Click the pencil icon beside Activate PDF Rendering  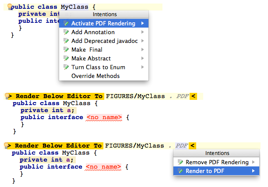tap(66, 23)
